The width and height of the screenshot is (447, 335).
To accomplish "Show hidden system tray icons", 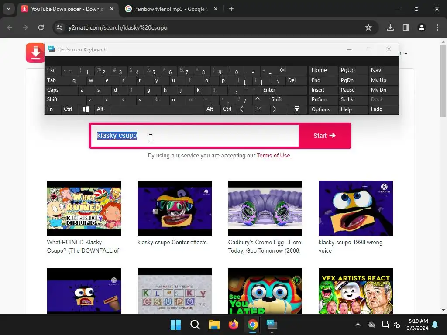I will click(x=358, y=325).
